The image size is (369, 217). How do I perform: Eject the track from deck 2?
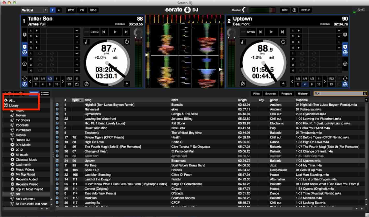(283, 84)
